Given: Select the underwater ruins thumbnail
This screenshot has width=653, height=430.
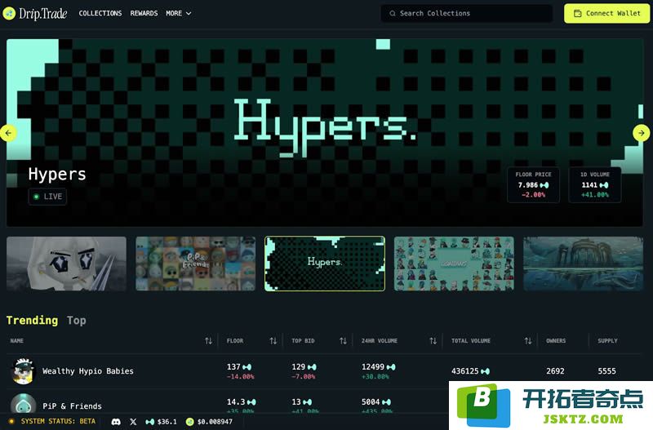Looking at the screenshot, I should tap(583, 264).
